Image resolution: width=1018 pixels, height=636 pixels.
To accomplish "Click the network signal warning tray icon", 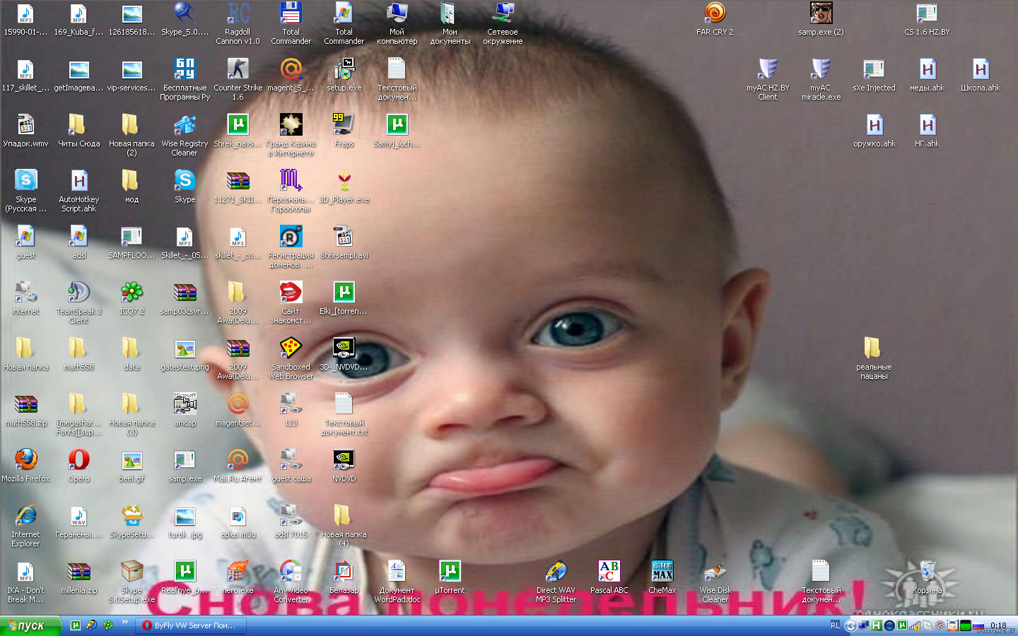I will [x=915, y=625].
